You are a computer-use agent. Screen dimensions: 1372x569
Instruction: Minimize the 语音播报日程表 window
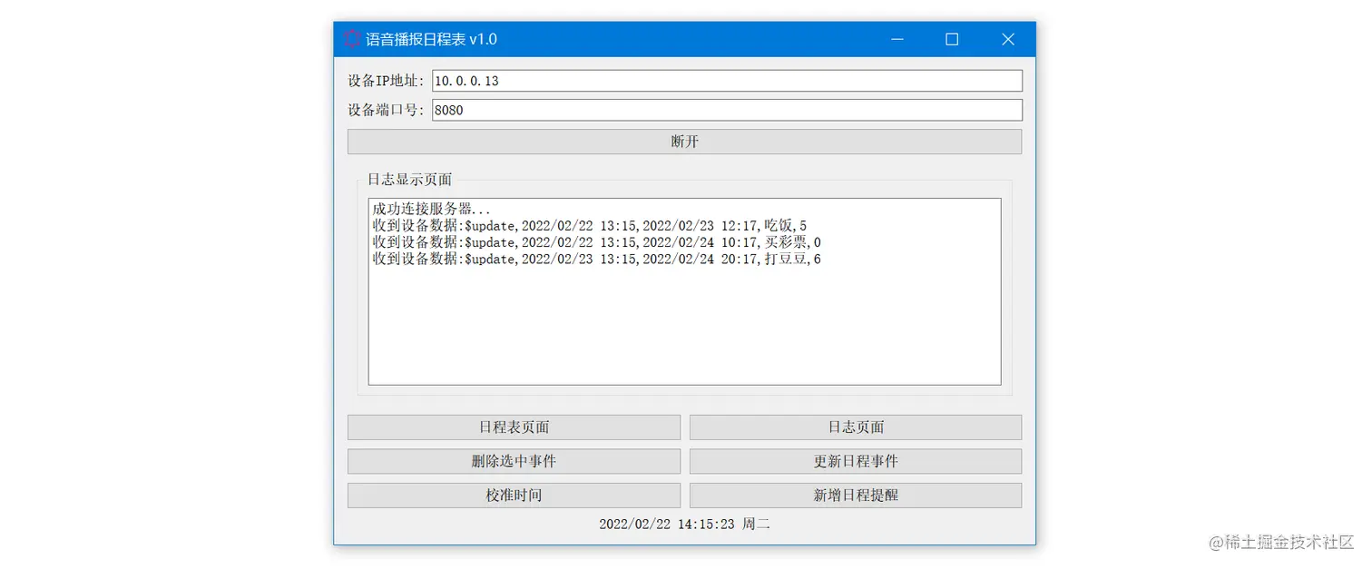[897, 39]
